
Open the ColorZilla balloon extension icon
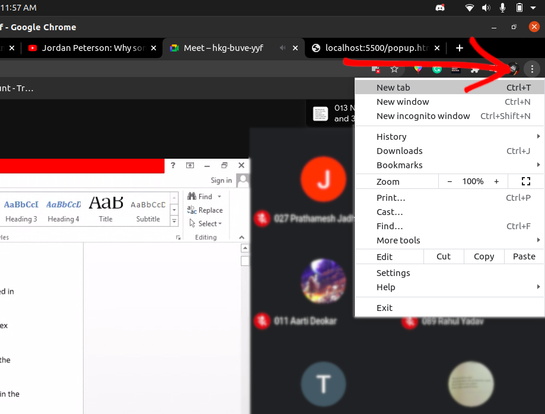pos(418,69)
